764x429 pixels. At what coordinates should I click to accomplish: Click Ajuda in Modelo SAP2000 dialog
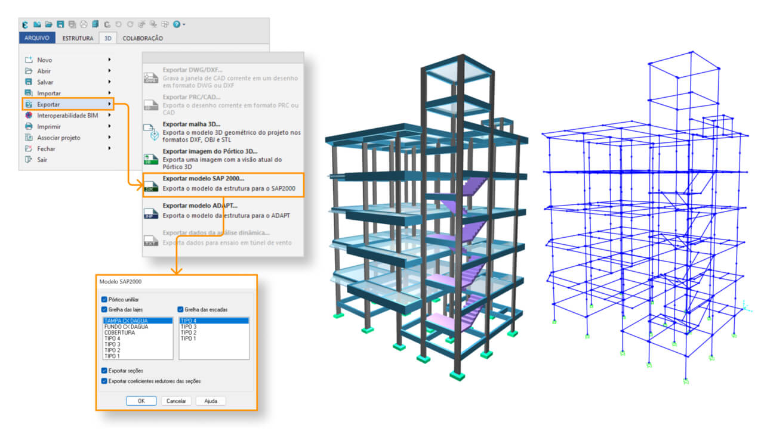point(211,401)
